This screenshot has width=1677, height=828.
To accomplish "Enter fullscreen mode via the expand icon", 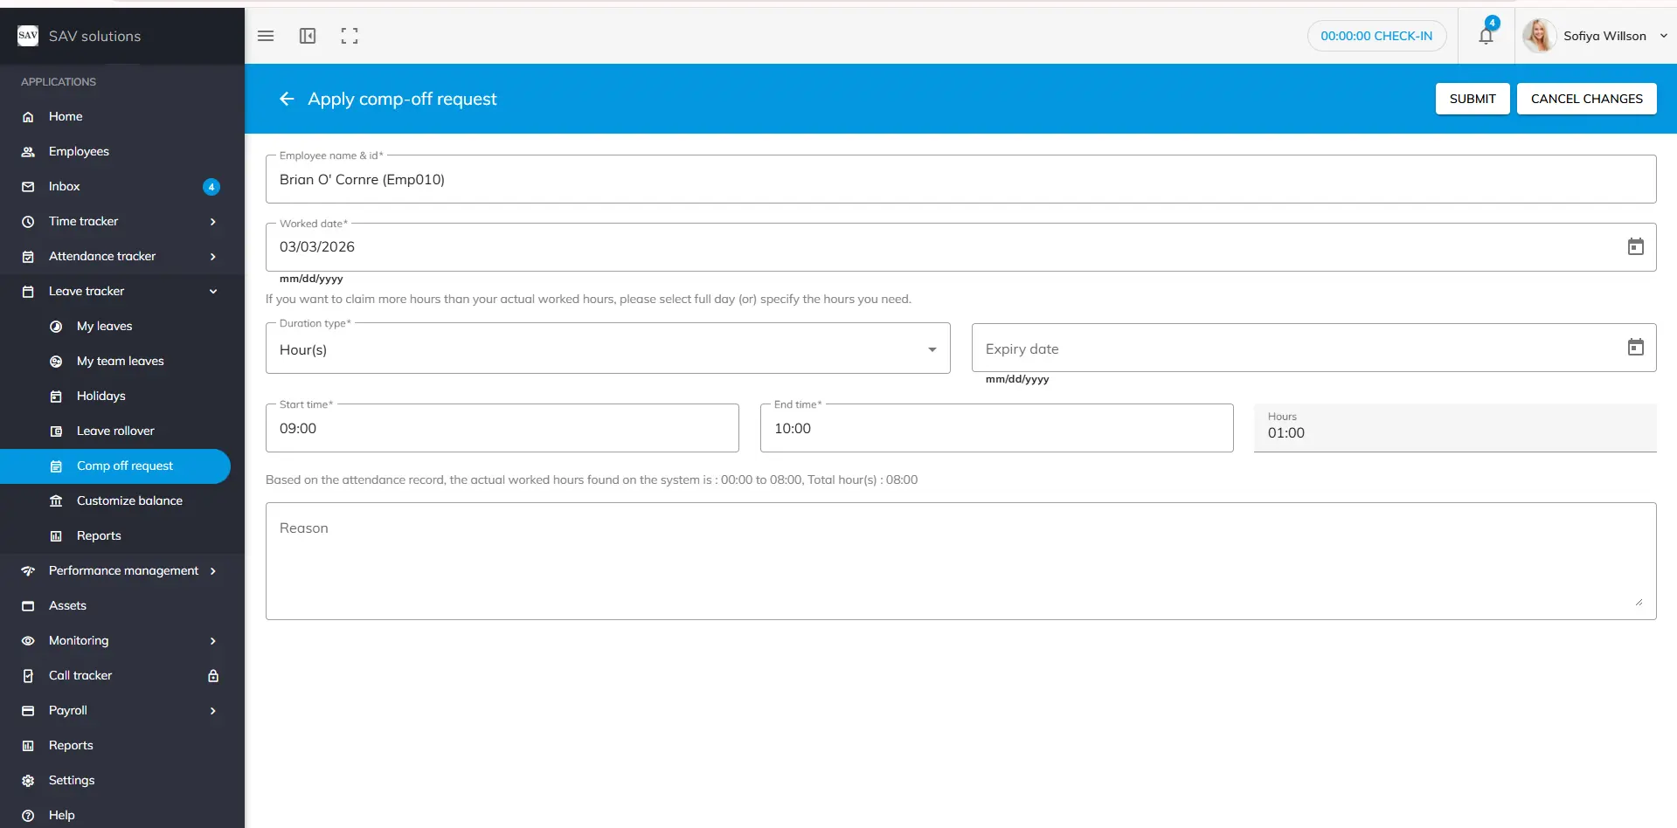I will pos(350,36).
